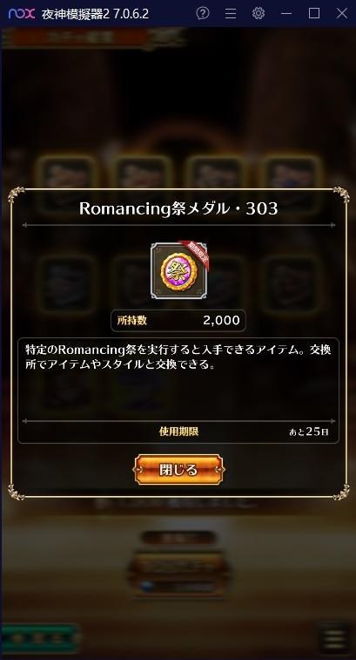The height and width of the screenshot is (660, 356).
Task: Click the 閉じる button
Action: click(x=178, y=469)
